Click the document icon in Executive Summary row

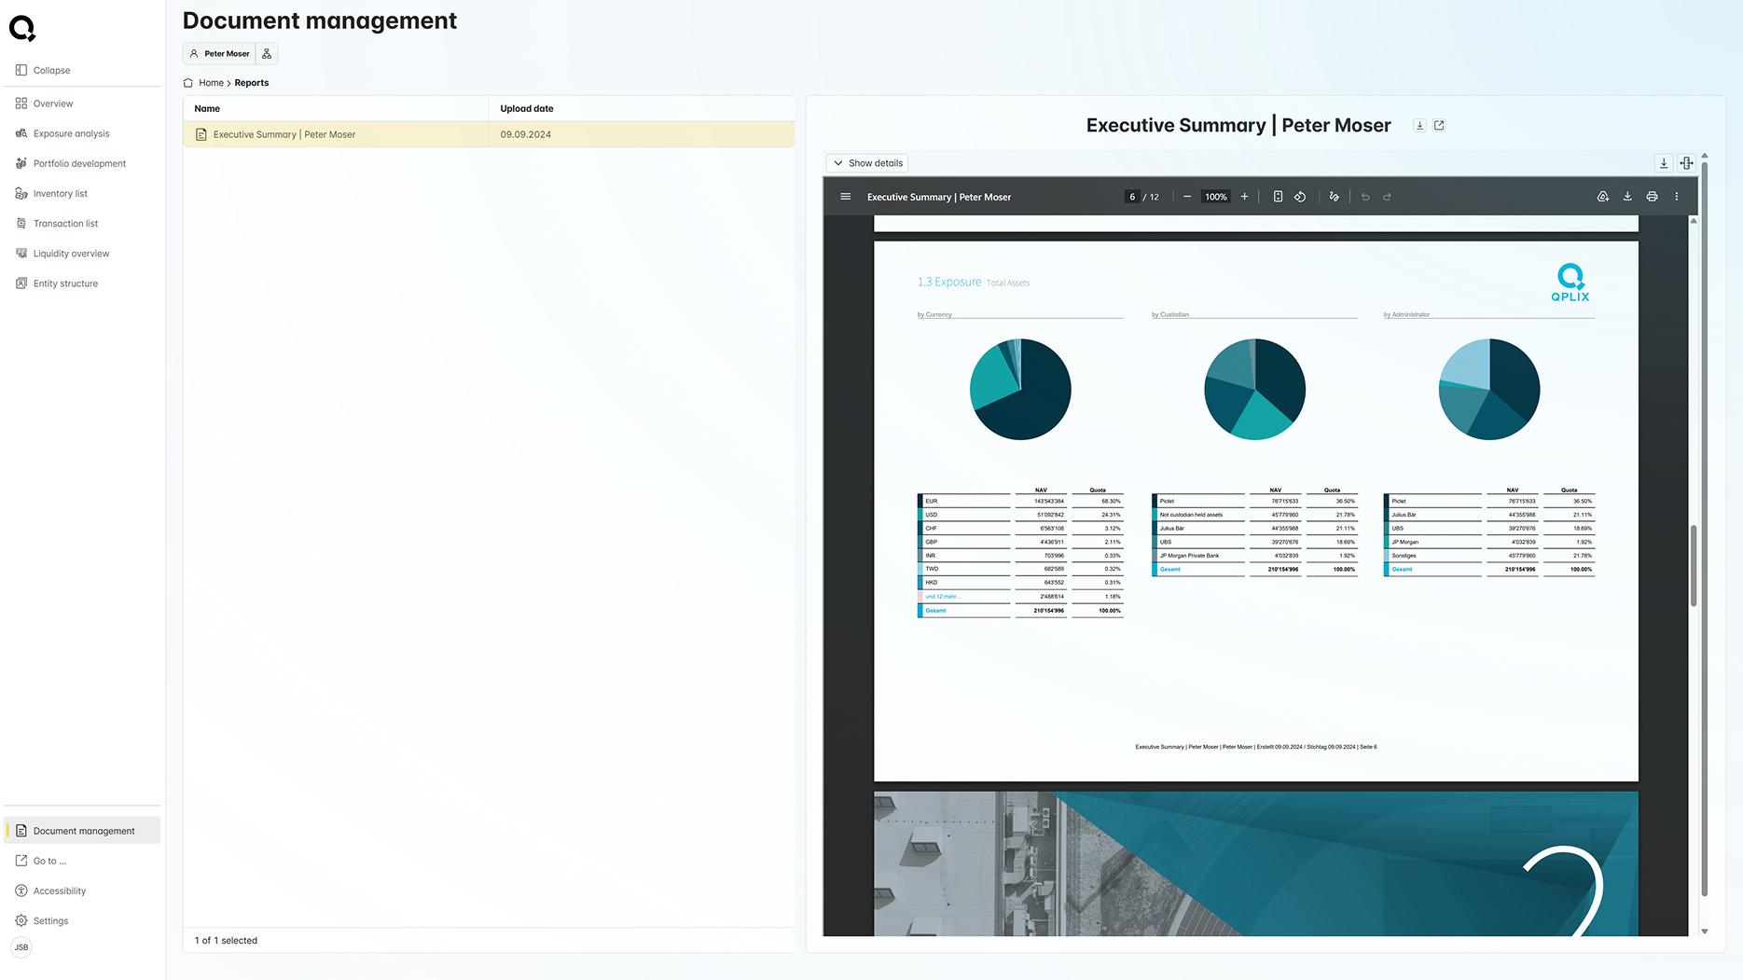(x=201, y=134)
